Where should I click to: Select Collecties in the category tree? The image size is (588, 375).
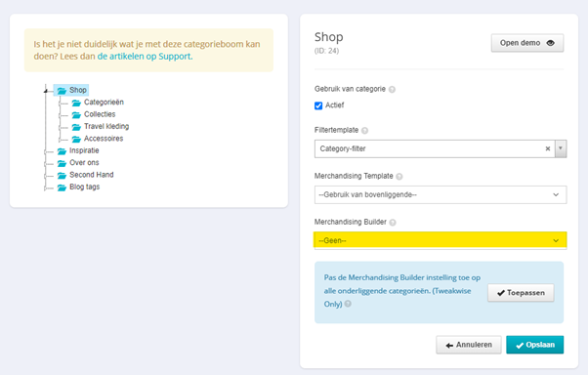click(x=100, y=114)
